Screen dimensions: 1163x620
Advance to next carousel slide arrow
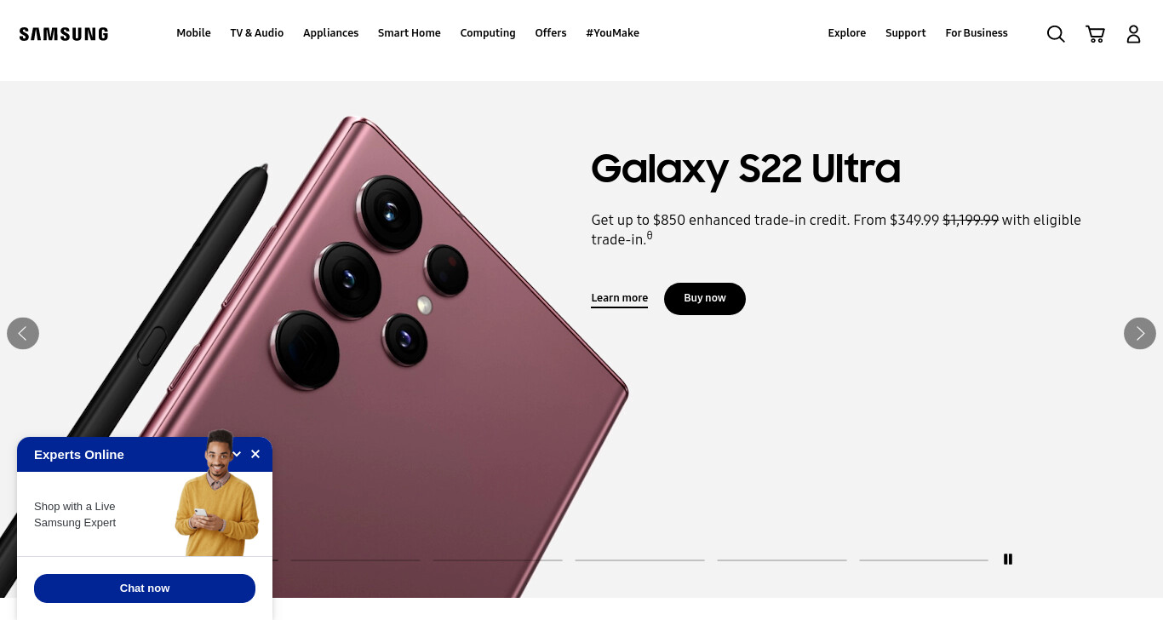coord(1140,333)
